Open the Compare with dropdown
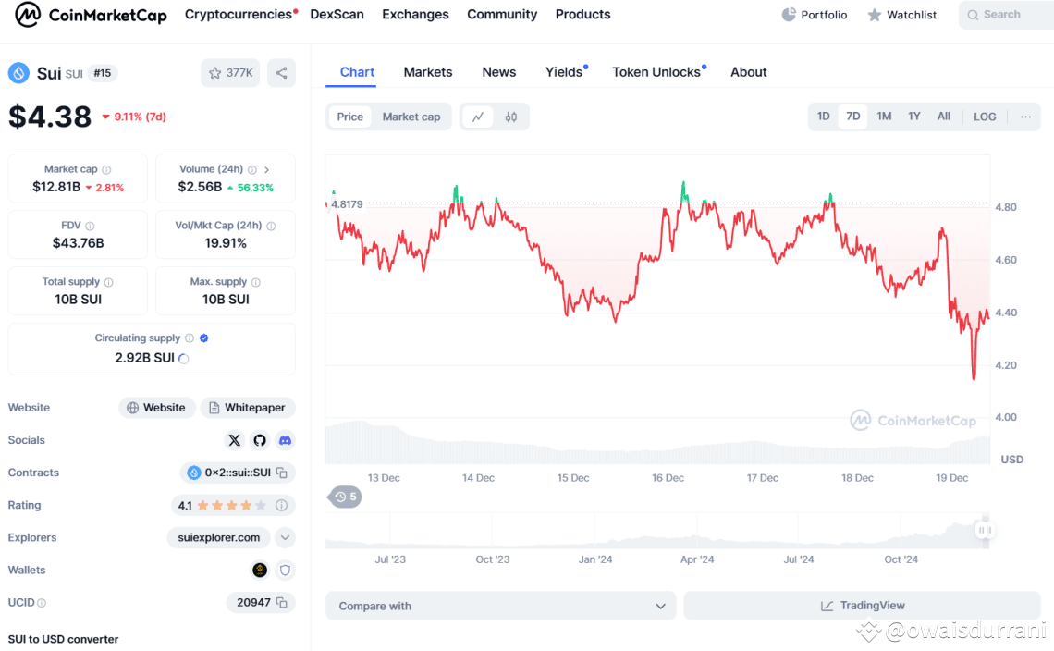Image resolution: width=1054 pixels, height=651 pixels. pos(501,607)
